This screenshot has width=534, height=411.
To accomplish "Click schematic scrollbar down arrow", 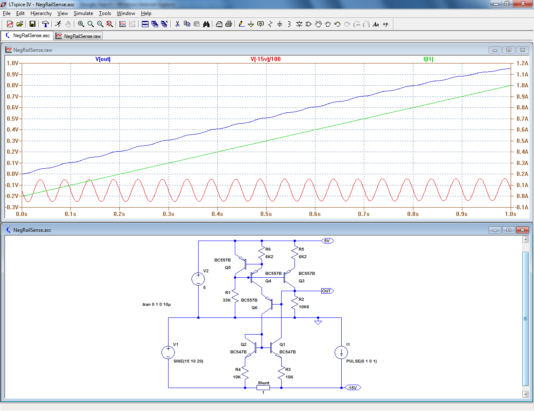I will [x=525, y=394].
